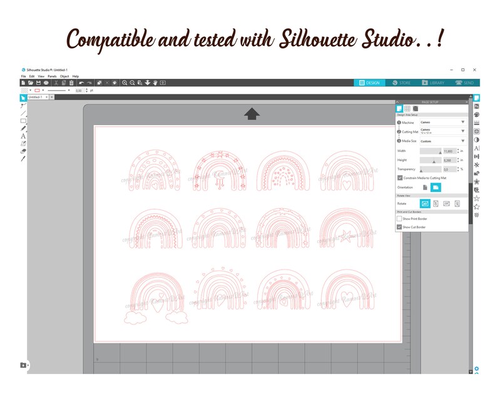
Task: Select portrait orientation
Action: point(425,188)
